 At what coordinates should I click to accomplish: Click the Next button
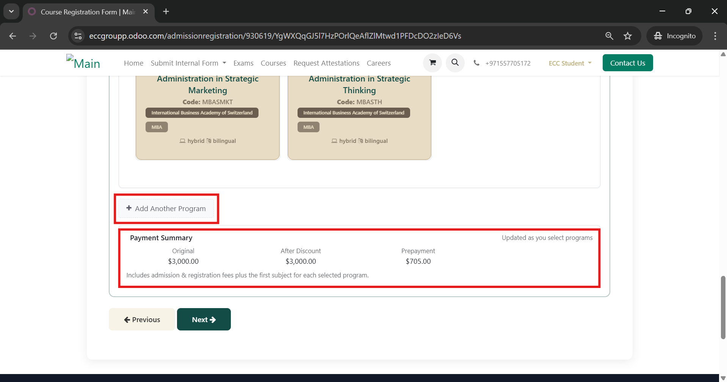[204, 319]
